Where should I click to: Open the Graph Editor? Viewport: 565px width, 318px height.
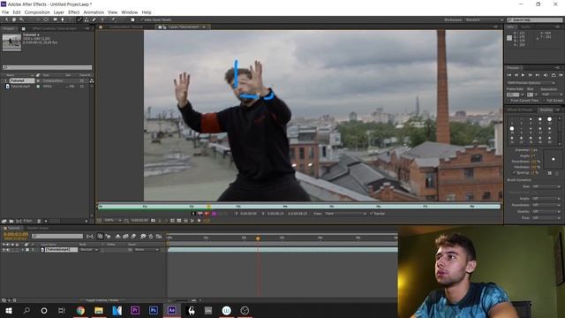point(159,236)
